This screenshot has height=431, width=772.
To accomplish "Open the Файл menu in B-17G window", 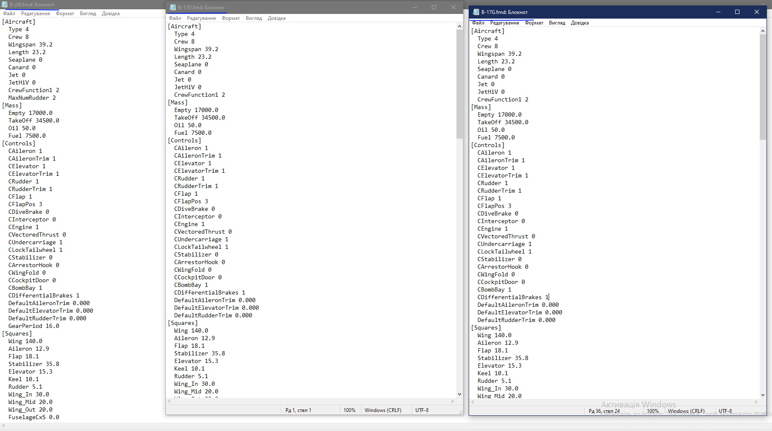I will pos(478,23).
